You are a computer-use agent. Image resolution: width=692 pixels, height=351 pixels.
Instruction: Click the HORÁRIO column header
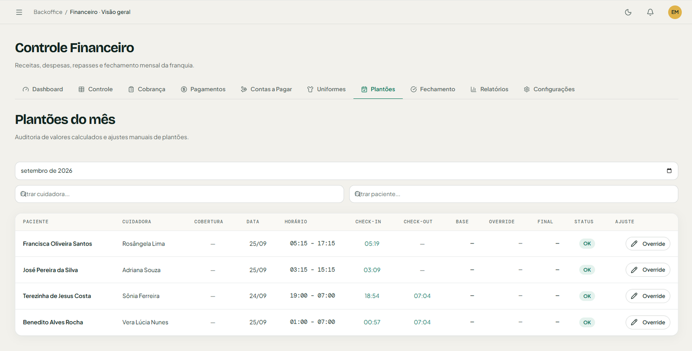[x=296, y=222]
